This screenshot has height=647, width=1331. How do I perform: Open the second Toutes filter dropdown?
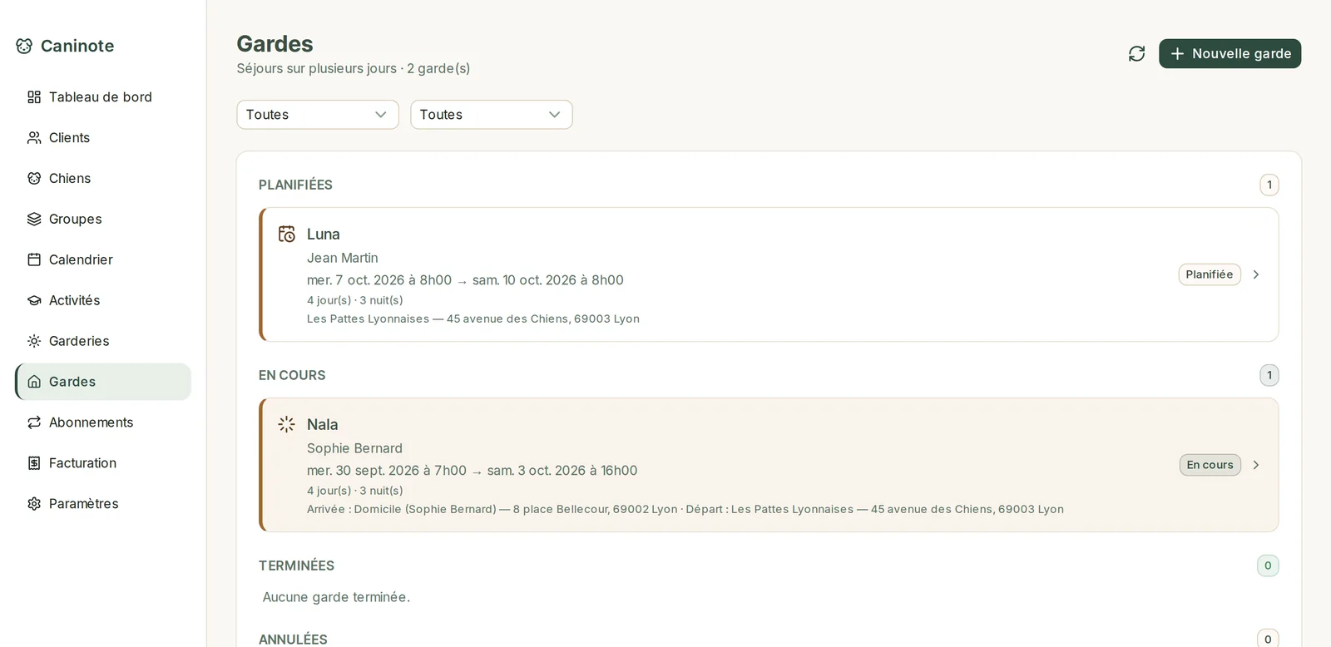click(x=492, y=115)
